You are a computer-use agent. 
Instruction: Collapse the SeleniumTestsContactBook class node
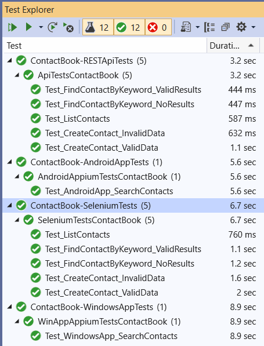(17, 220)
